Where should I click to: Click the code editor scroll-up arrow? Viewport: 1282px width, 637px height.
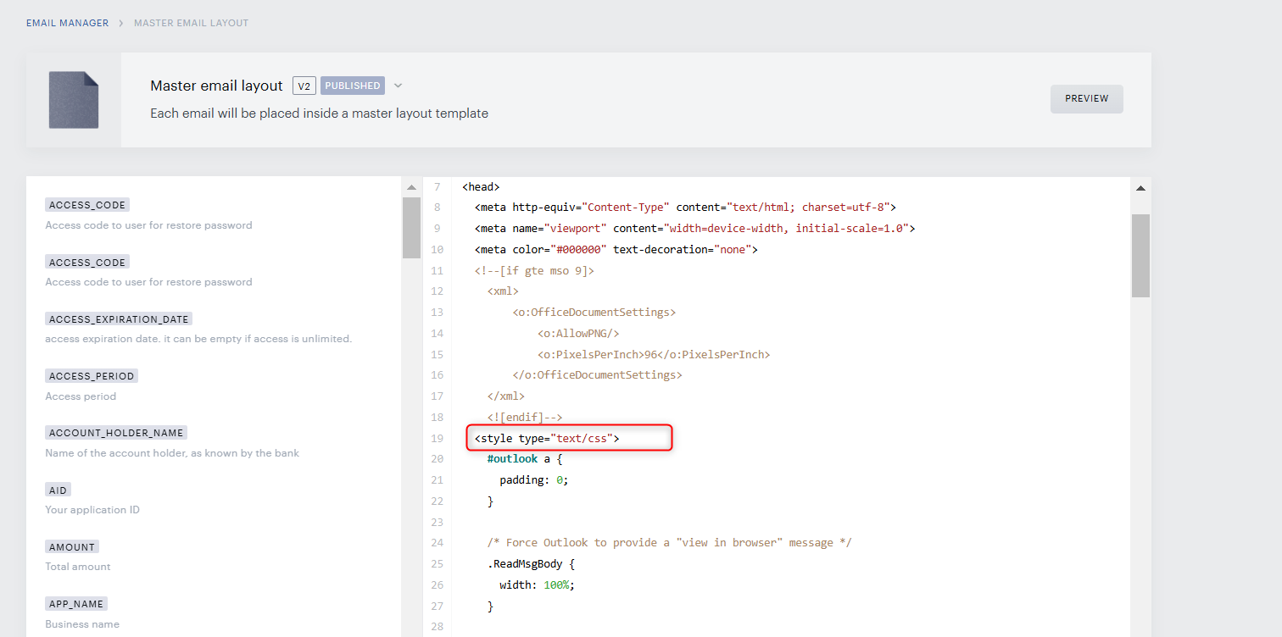[1140, 188]
